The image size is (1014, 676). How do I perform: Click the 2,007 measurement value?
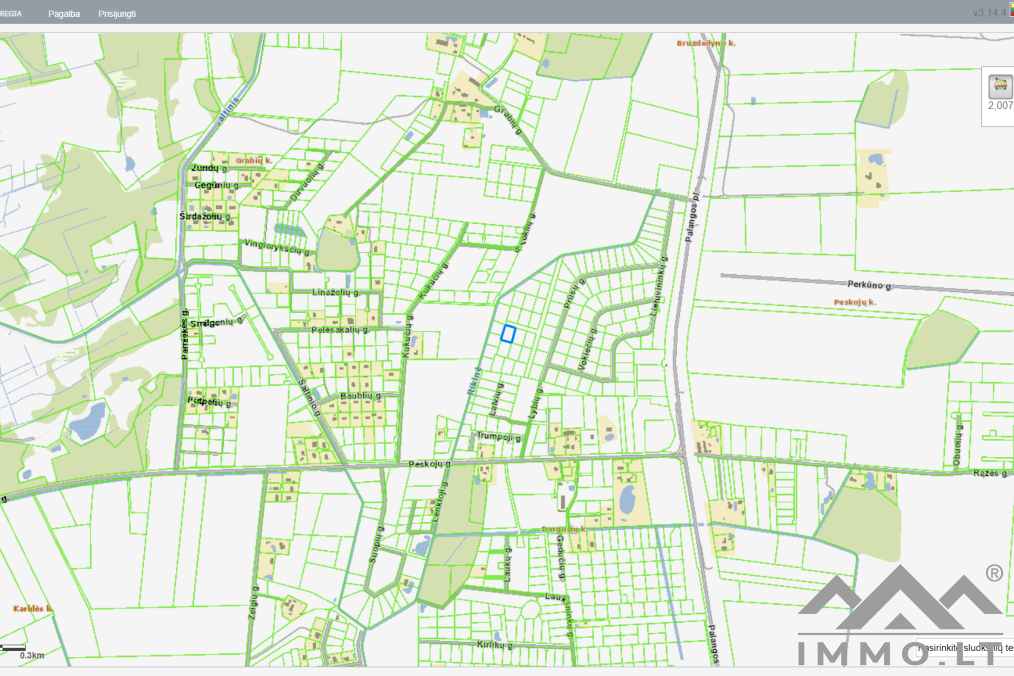point(1000,106)
